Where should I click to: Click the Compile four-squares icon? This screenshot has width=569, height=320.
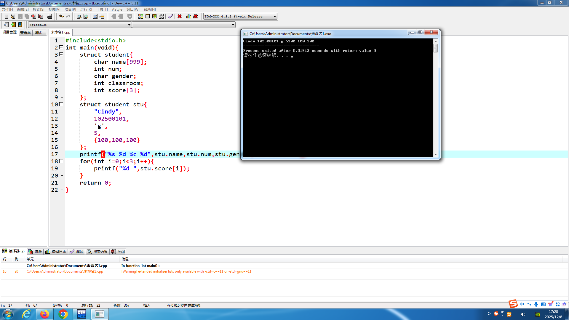pos(141,16)
